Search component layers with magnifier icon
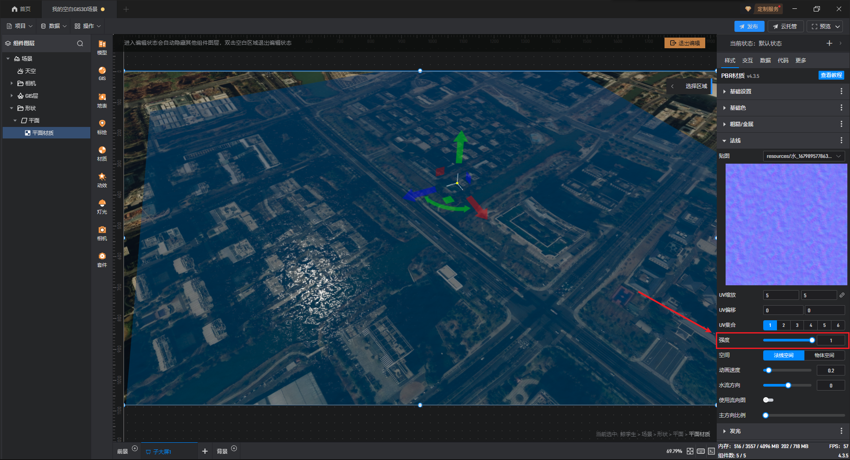This screenshot has width=850, height=460. pyautogui.click(x=80, y=43)
